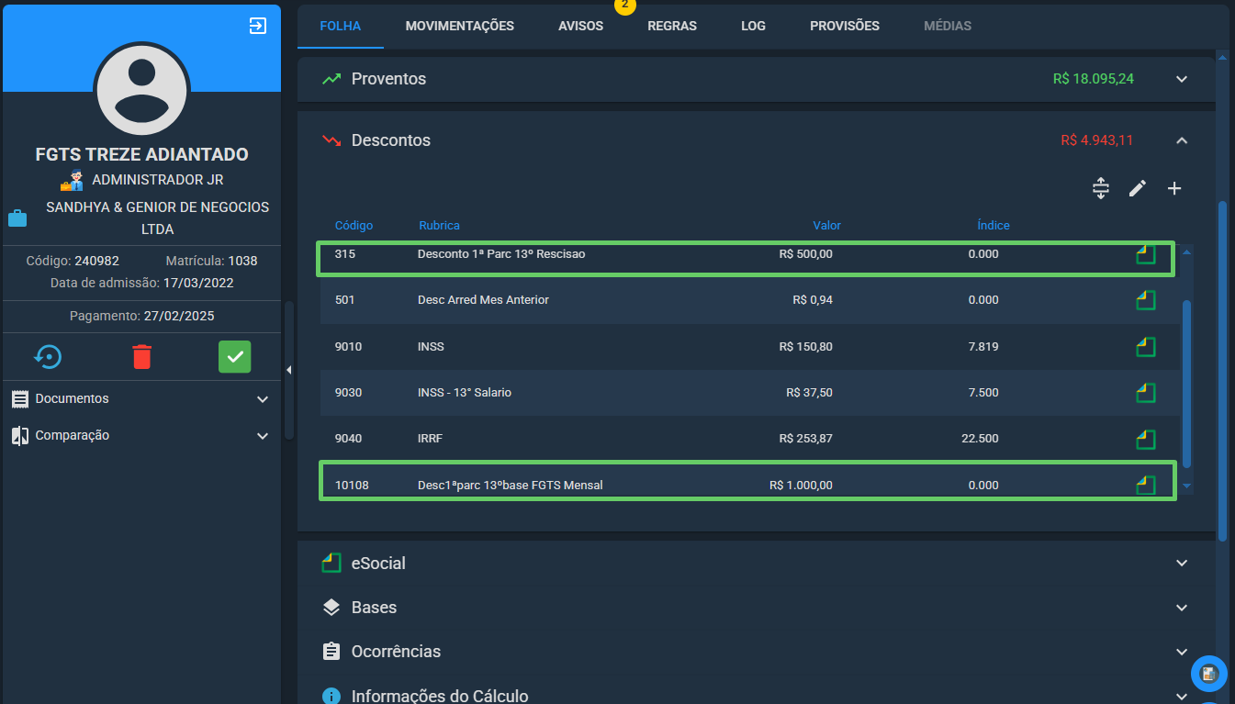Image resolution: width=1235 pixels, height=704 pixels.
Task: Open the Avisos tab
Action: click(580, 26)
